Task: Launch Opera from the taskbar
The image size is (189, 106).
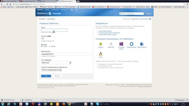Action: coord(33,104)
